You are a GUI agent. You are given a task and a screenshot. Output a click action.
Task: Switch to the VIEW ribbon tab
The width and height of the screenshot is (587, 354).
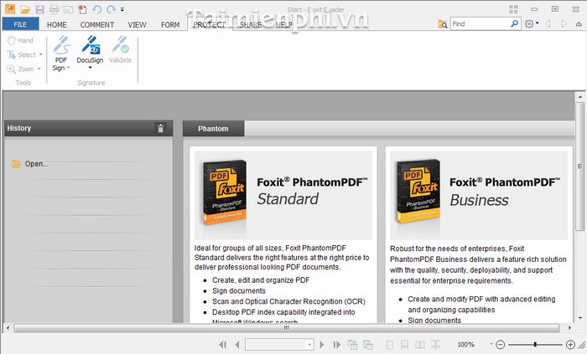point(137,24)
